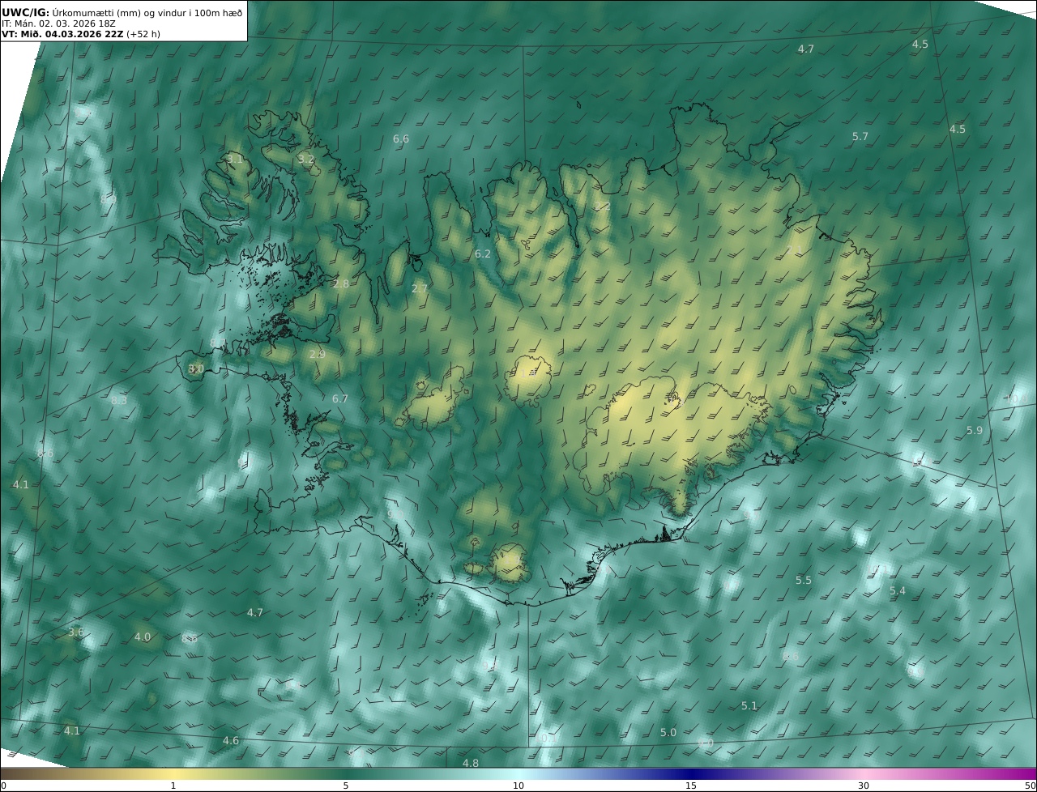The width and height of the screenshot is (1037, 792).
Task: Click the valid time 'VT: Mið. 04.03.2026 22Z'
Action: point(62,34)
